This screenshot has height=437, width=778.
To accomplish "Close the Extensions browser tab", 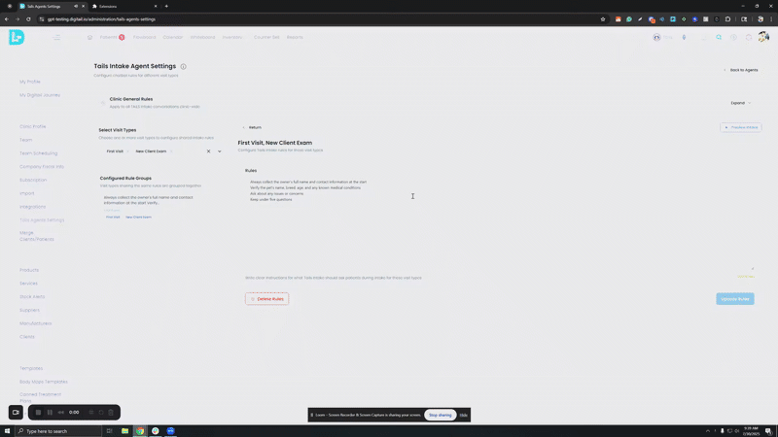I will click(156, 6).
